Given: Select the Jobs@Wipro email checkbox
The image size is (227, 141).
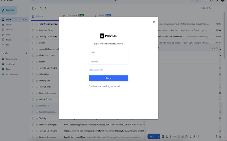Looking at the screenshot, I should click(x=33, y=74).
